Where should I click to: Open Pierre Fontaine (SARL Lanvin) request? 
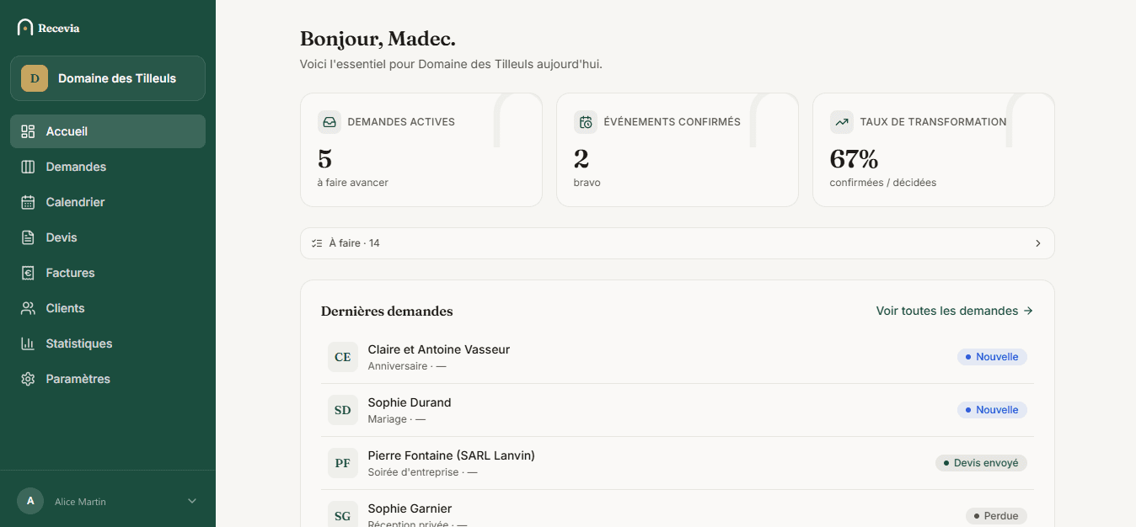(x=678, y=463)
